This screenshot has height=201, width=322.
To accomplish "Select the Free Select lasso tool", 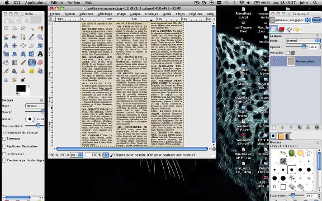I will pyautogui.click(x=23, y=28).
